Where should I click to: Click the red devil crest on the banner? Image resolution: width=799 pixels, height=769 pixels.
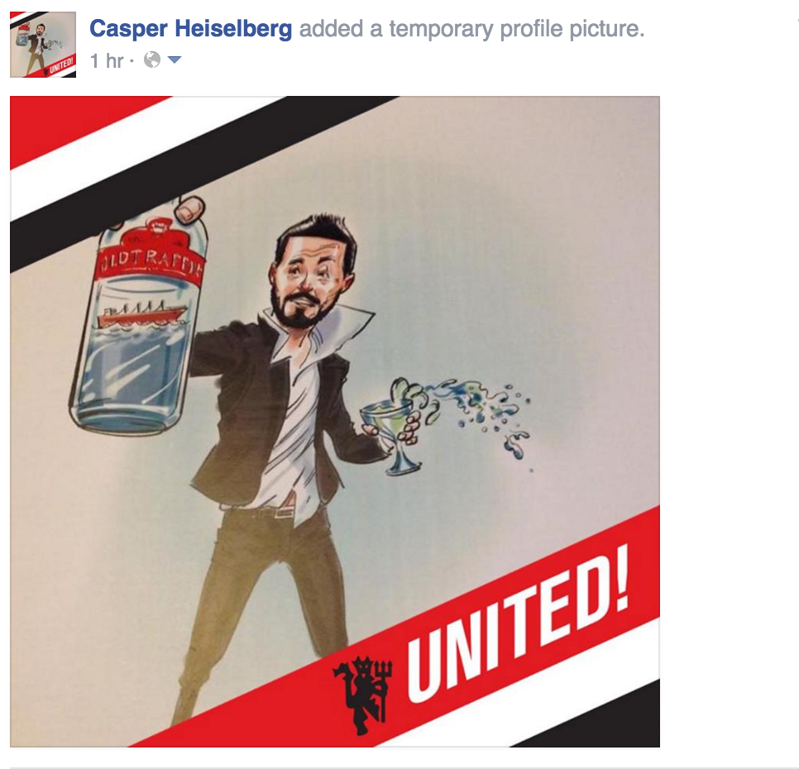point(363,694)
